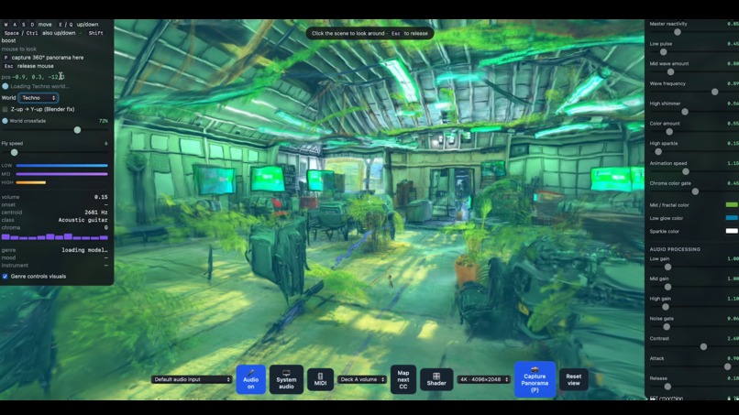Click the class value 'Acoustic guitar'

click(83, 220)
